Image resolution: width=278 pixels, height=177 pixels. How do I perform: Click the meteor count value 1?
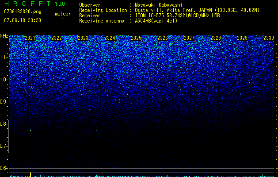pos(63,20)
